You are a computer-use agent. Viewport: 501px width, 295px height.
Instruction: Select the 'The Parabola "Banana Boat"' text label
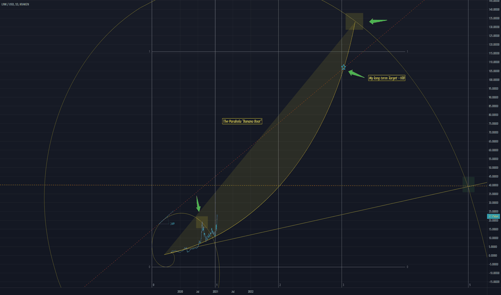242,121
